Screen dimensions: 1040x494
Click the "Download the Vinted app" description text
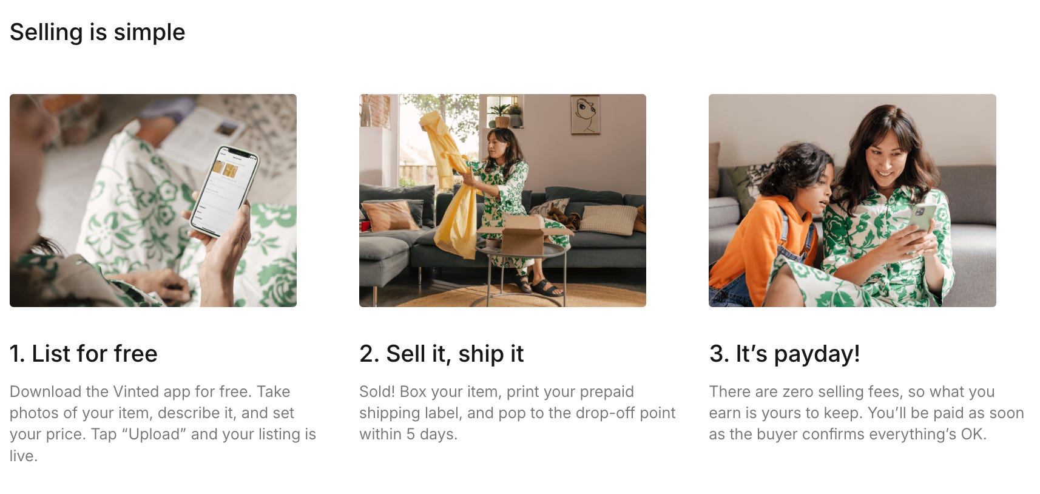pyautogui.click(x=163, y=423)
